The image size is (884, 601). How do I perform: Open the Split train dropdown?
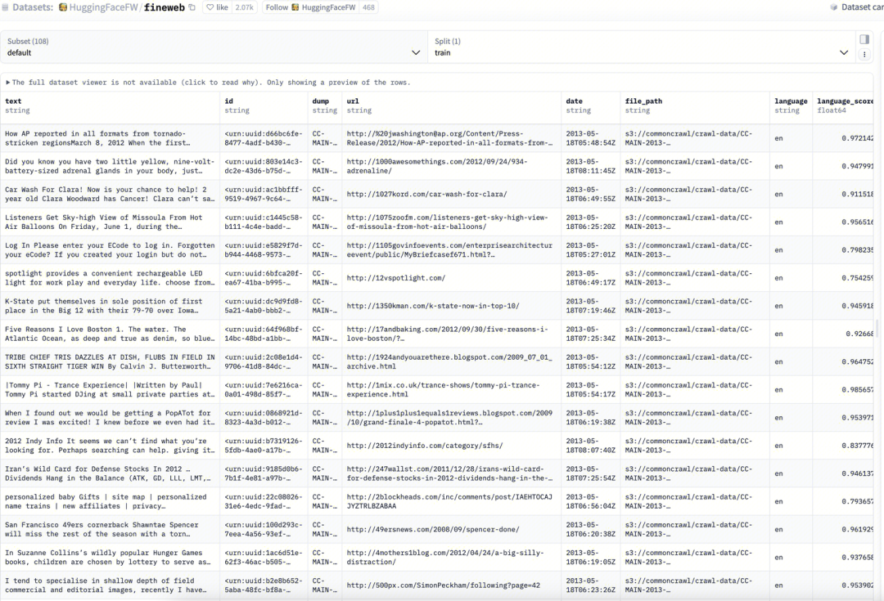[642, 47]
